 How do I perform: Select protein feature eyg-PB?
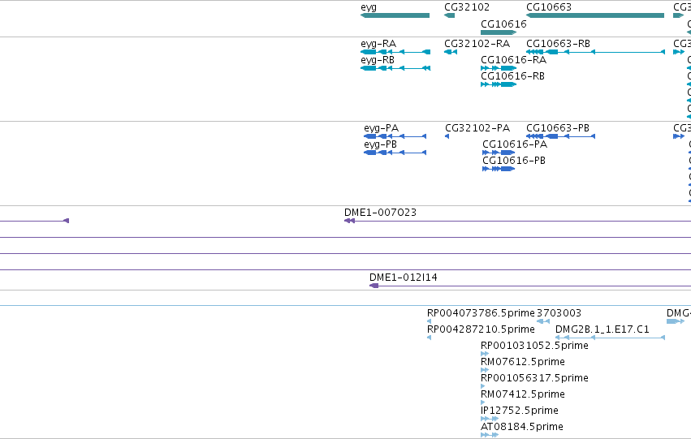pyautogui.click(x=395, y=153)
